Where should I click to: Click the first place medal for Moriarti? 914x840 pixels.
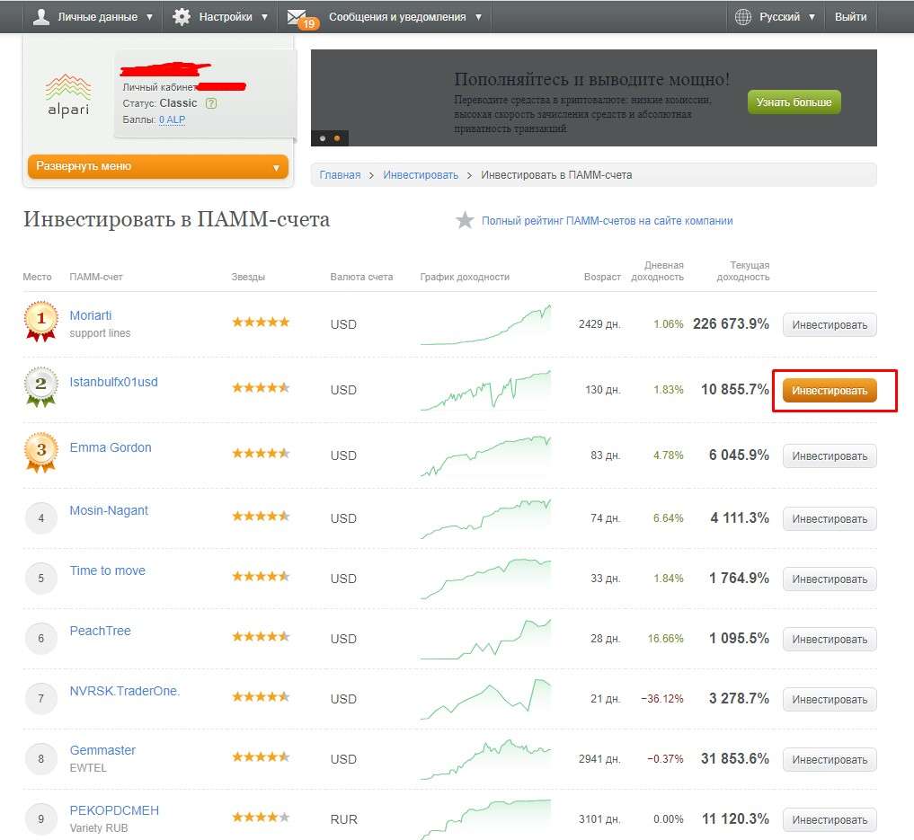pyautogui.click(x=40, y=321)
